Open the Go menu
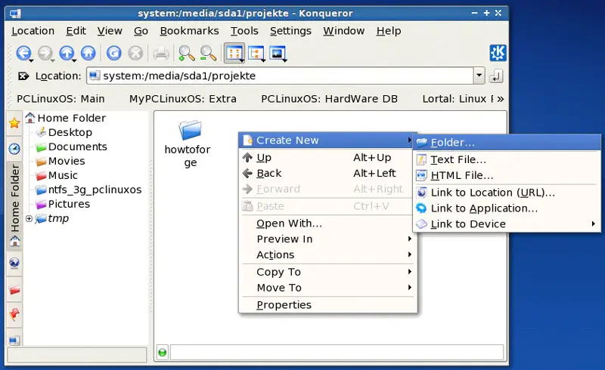The height and width of the screenshot is (370, 605). click(x=141, y=31)
